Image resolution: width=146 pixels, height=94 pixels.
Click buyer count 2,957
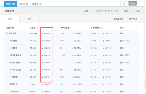[x=63, y=34]
